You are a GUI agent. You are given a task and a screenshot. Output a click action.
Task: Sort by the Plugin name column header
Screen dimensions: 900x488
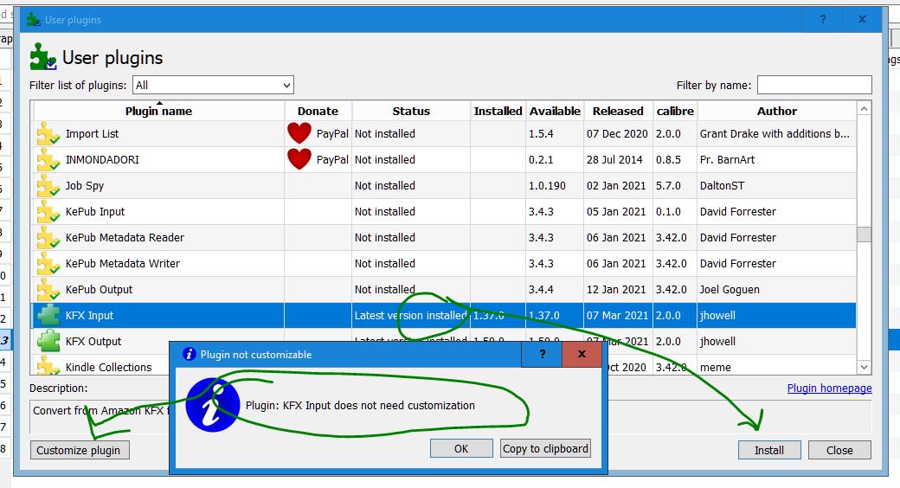(158, 111)
